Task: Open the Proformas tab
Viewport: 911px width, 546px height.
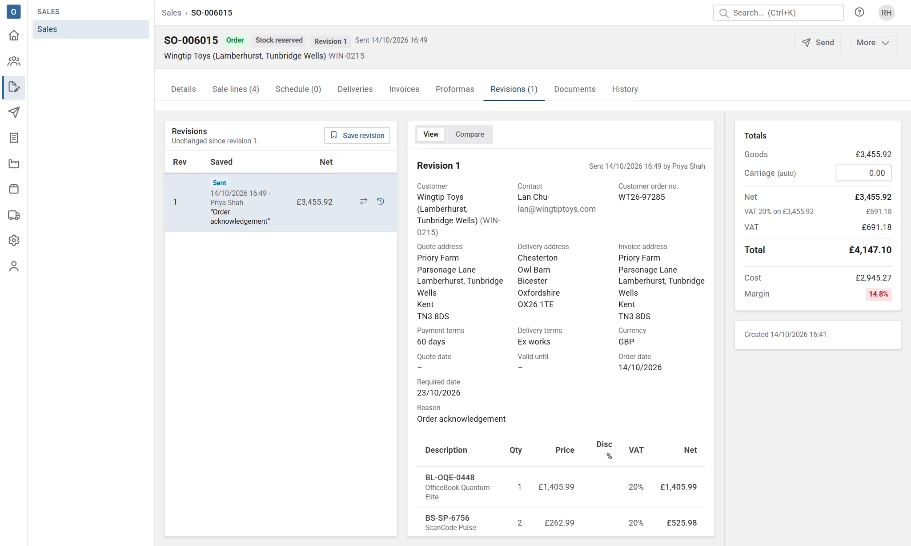Action: [455, 89]
